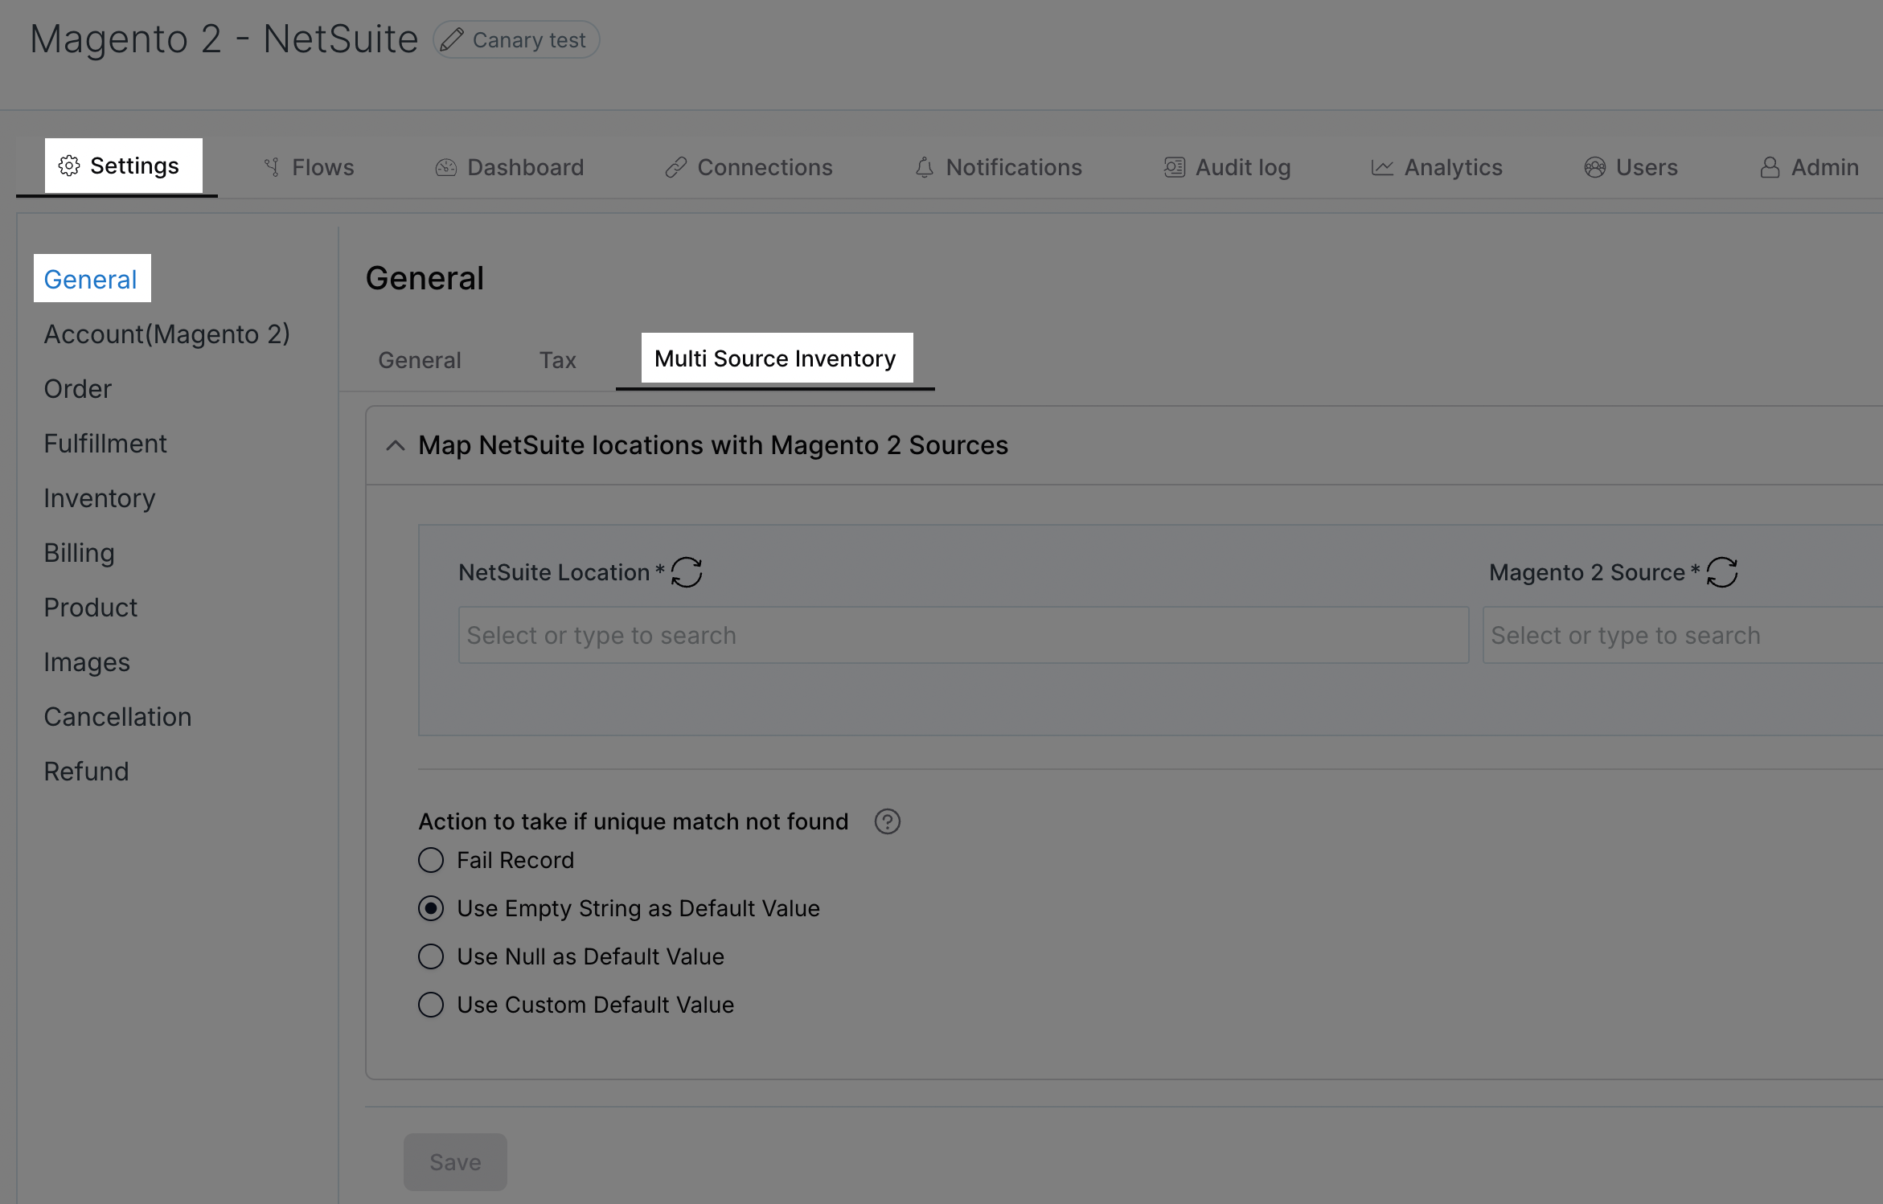This screenshot has height=1204, width=1883.
Task: Click the Admin person icon
Action: pos(1770,167)
